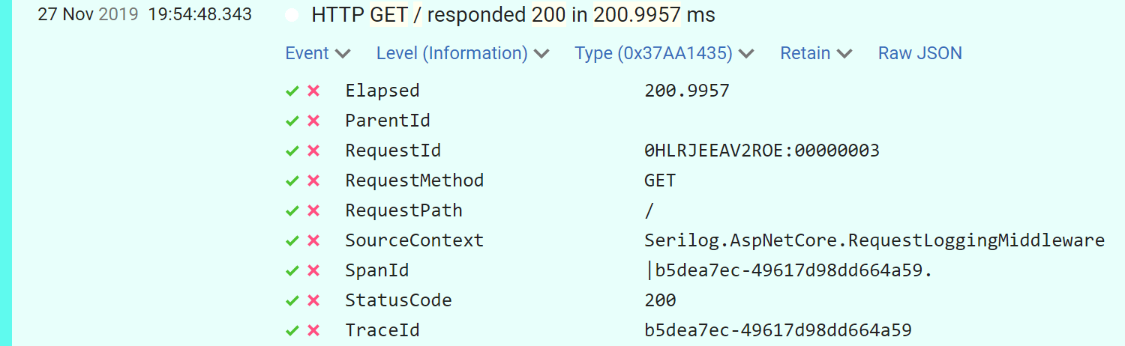
Task: Click green checkmark filter next to Elapsed
Action: point(292,91)
